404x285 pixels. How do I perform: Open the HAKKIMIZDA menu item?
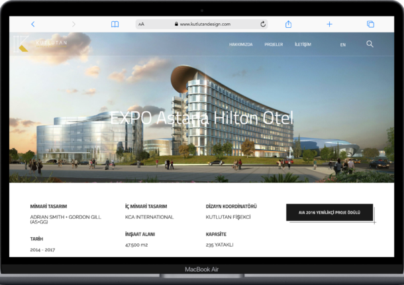click(240, 44)
